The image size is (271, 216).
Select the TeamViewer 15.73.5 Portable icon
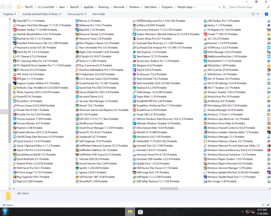coord(134,56)
